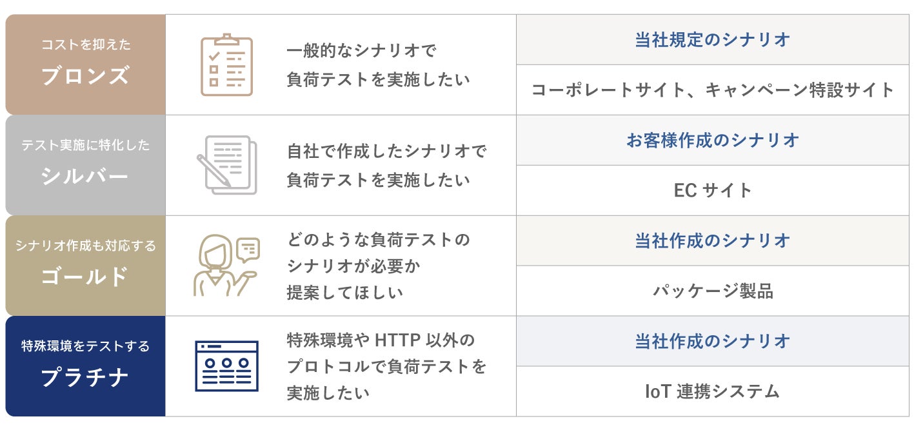Select the ゴールド plan tab
Image resolution: width=914 pixels, height=430 pixels.
[x=86, y=266]
